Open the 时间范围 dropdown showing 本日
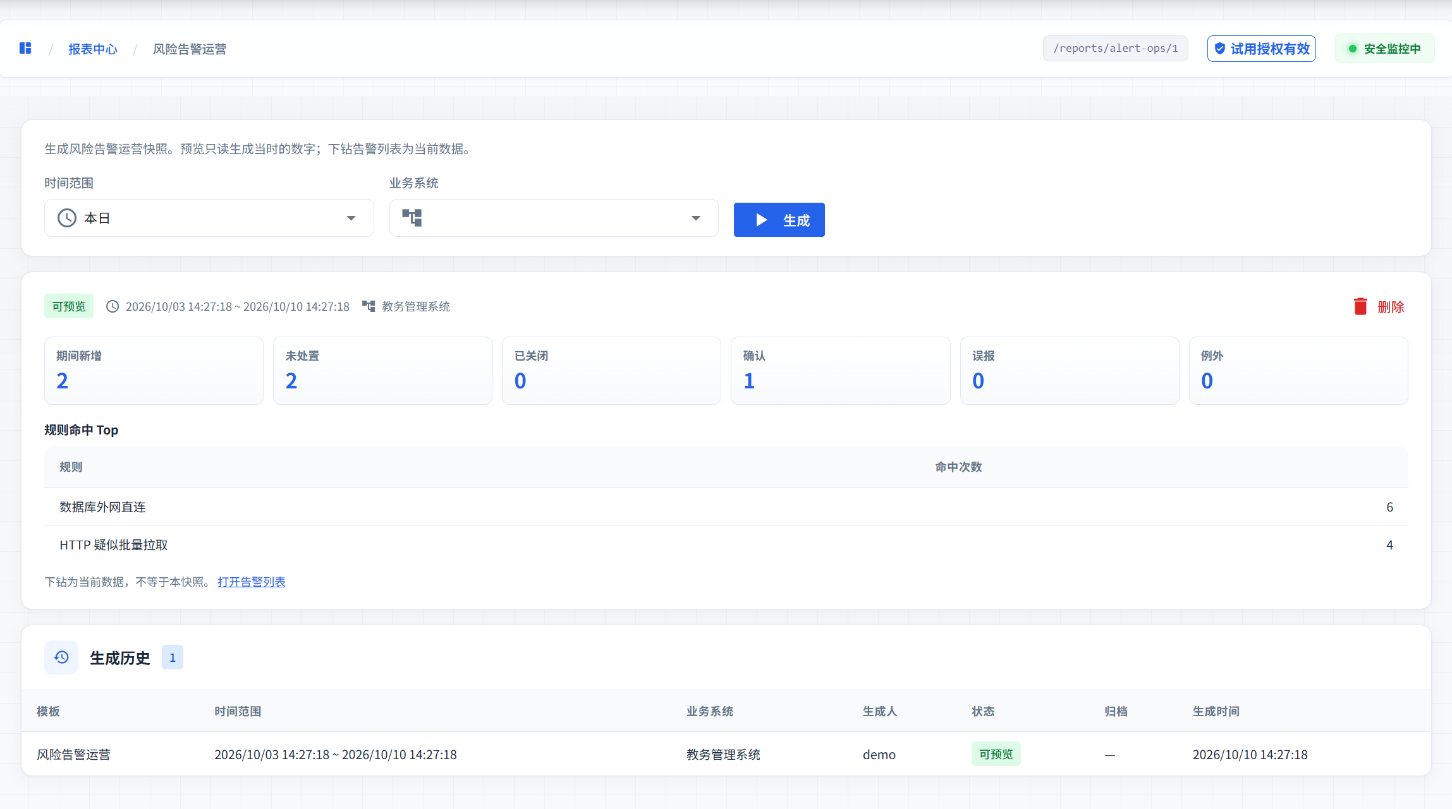The width and height of the screenshot is (1452, 809). (x=209, y=218)
